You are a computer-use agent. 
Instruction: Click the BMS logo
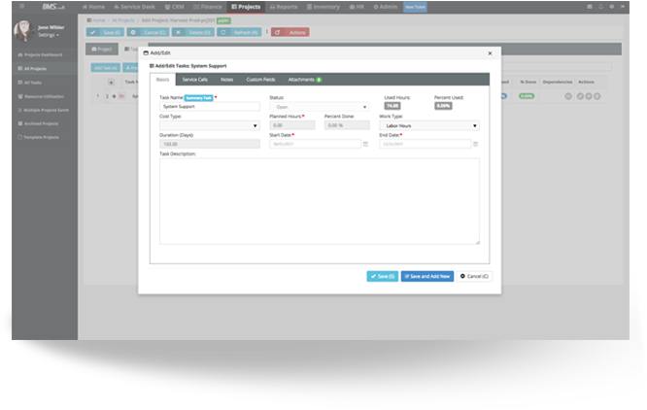pyautogui.click(x=53, y=7)
